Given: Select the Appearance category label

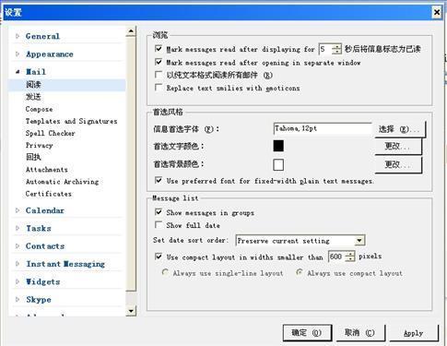Looking at the screenshot, I should pyautogui.click(x=50, y=54).
